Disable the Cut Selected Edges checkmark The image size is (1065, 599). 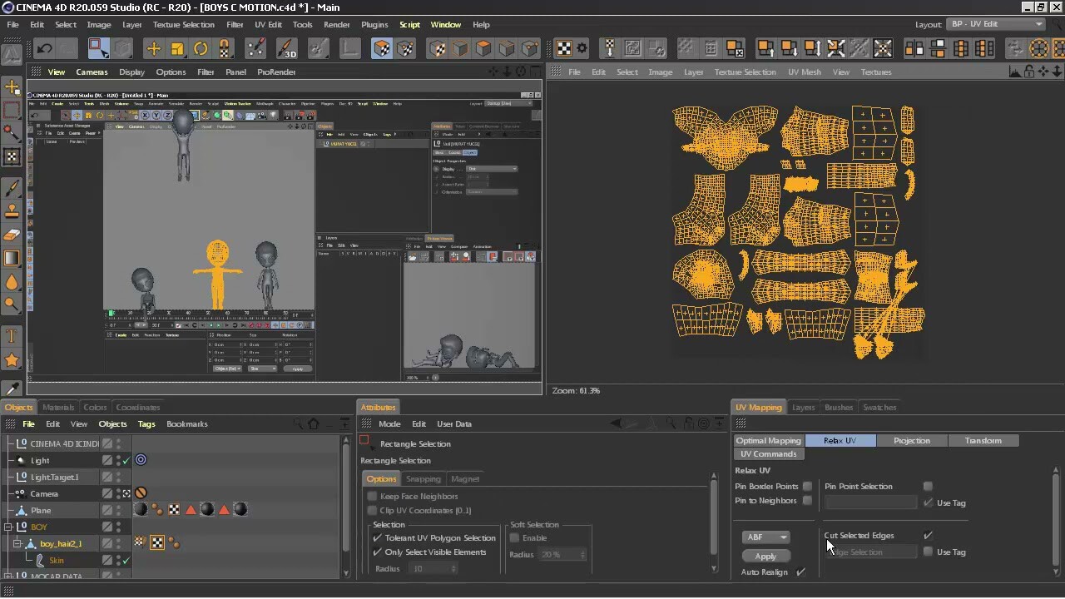tap(928, 535)
